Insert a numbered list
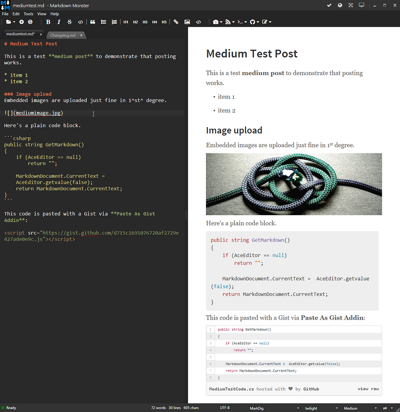This screenshot has height=412, width=400. point(114,22)
